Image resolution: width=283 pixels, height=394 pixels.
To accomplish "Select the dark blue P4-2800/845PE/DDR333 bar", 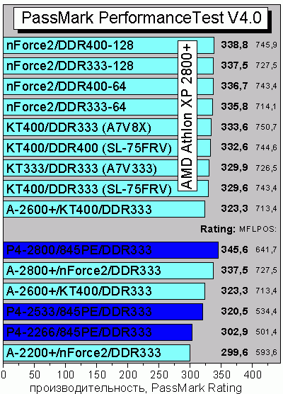I will pos(110,250).
